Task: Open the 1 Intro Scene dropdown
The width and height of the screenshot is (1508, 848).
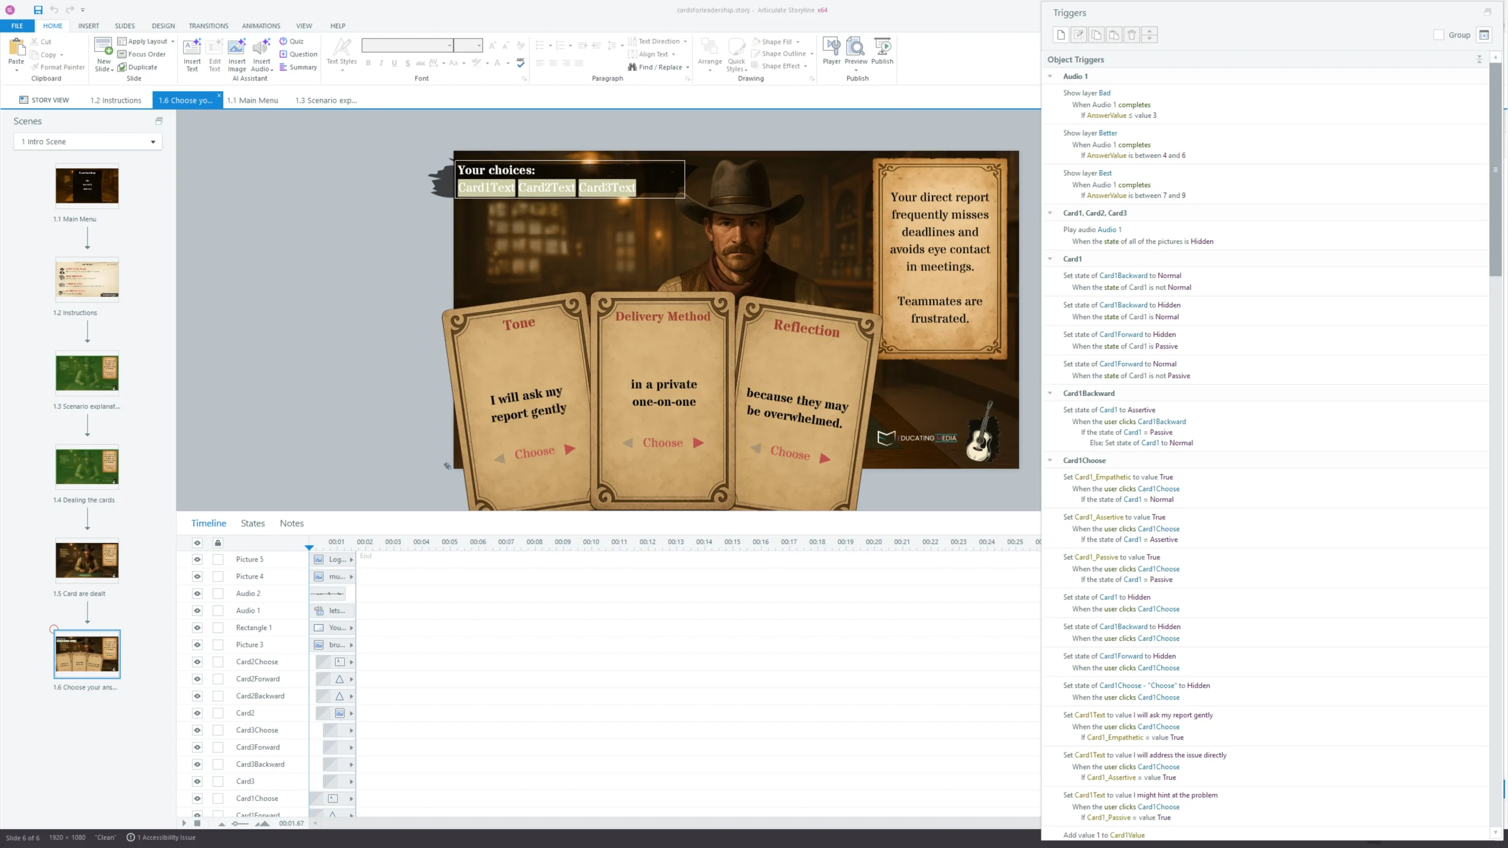Action: tap(88, 141)
